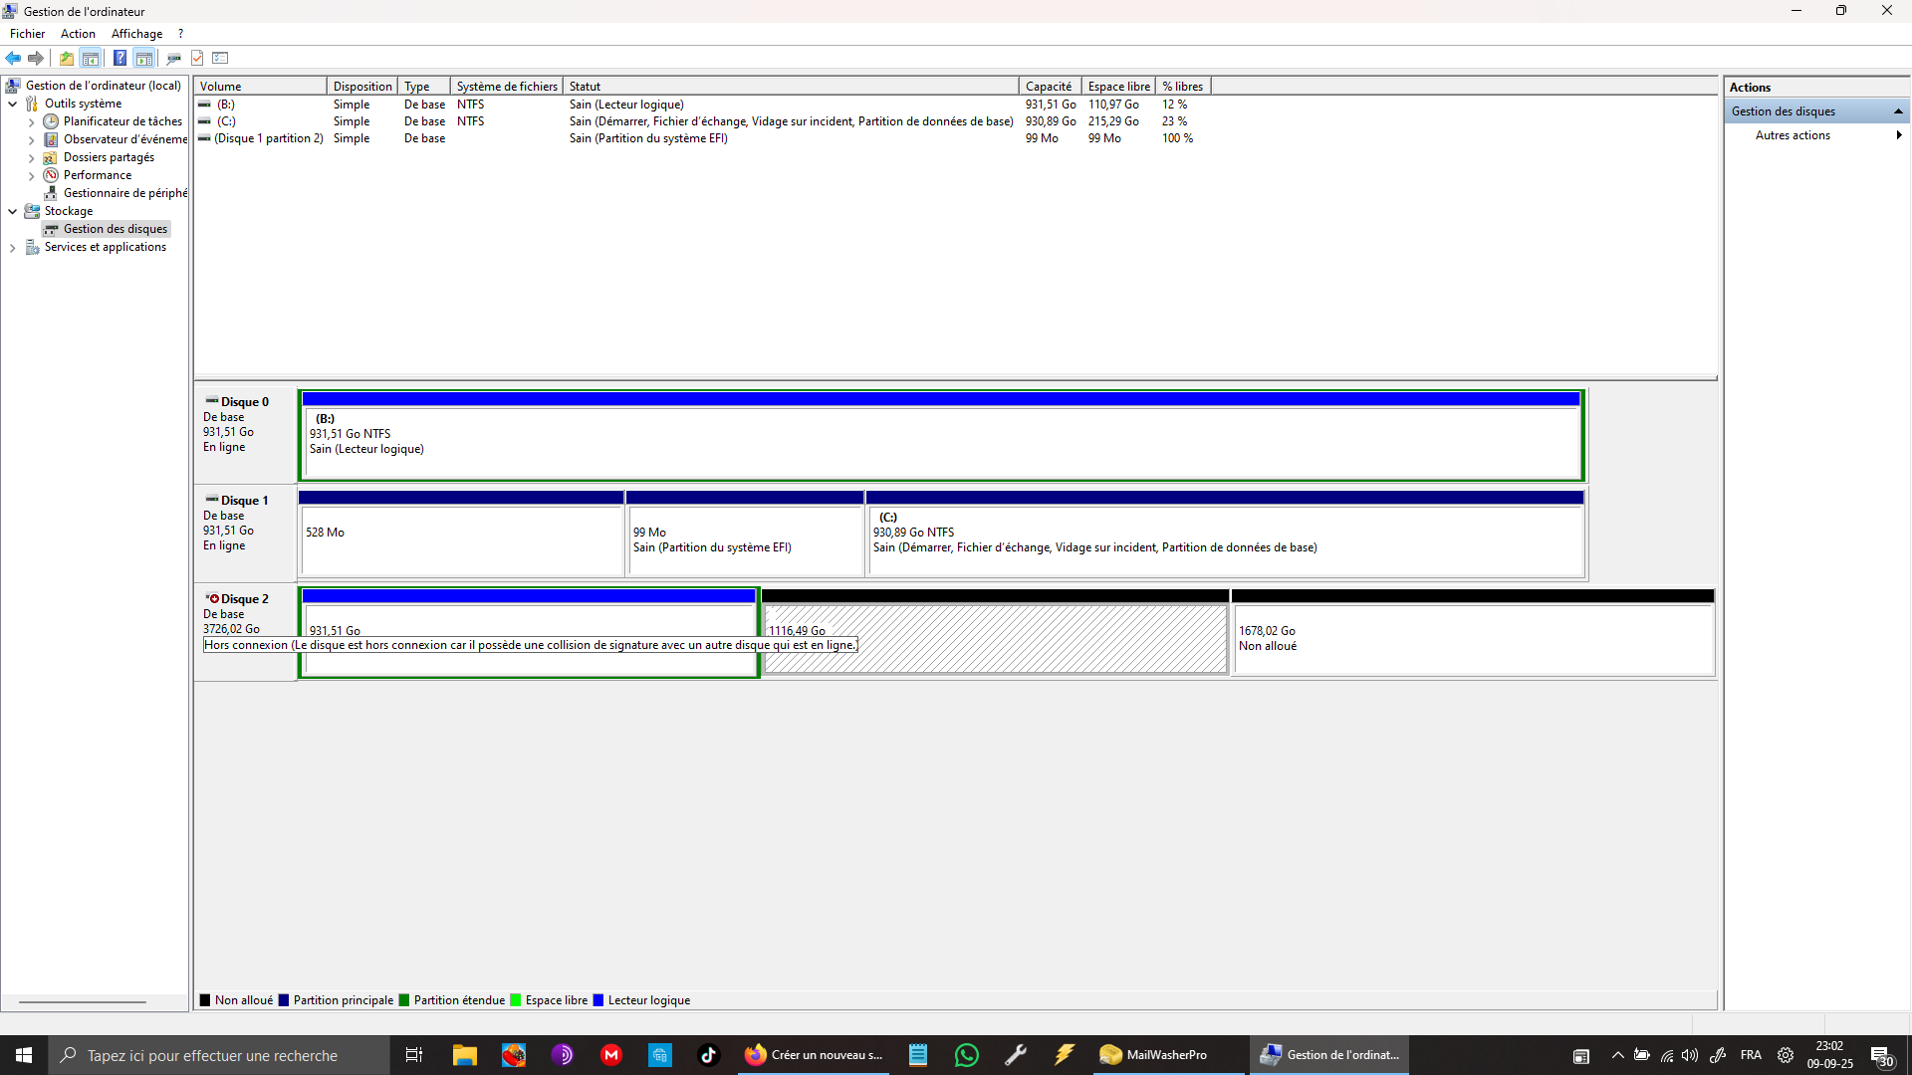Click the Back arrow in toolbar

click(13, 58)
